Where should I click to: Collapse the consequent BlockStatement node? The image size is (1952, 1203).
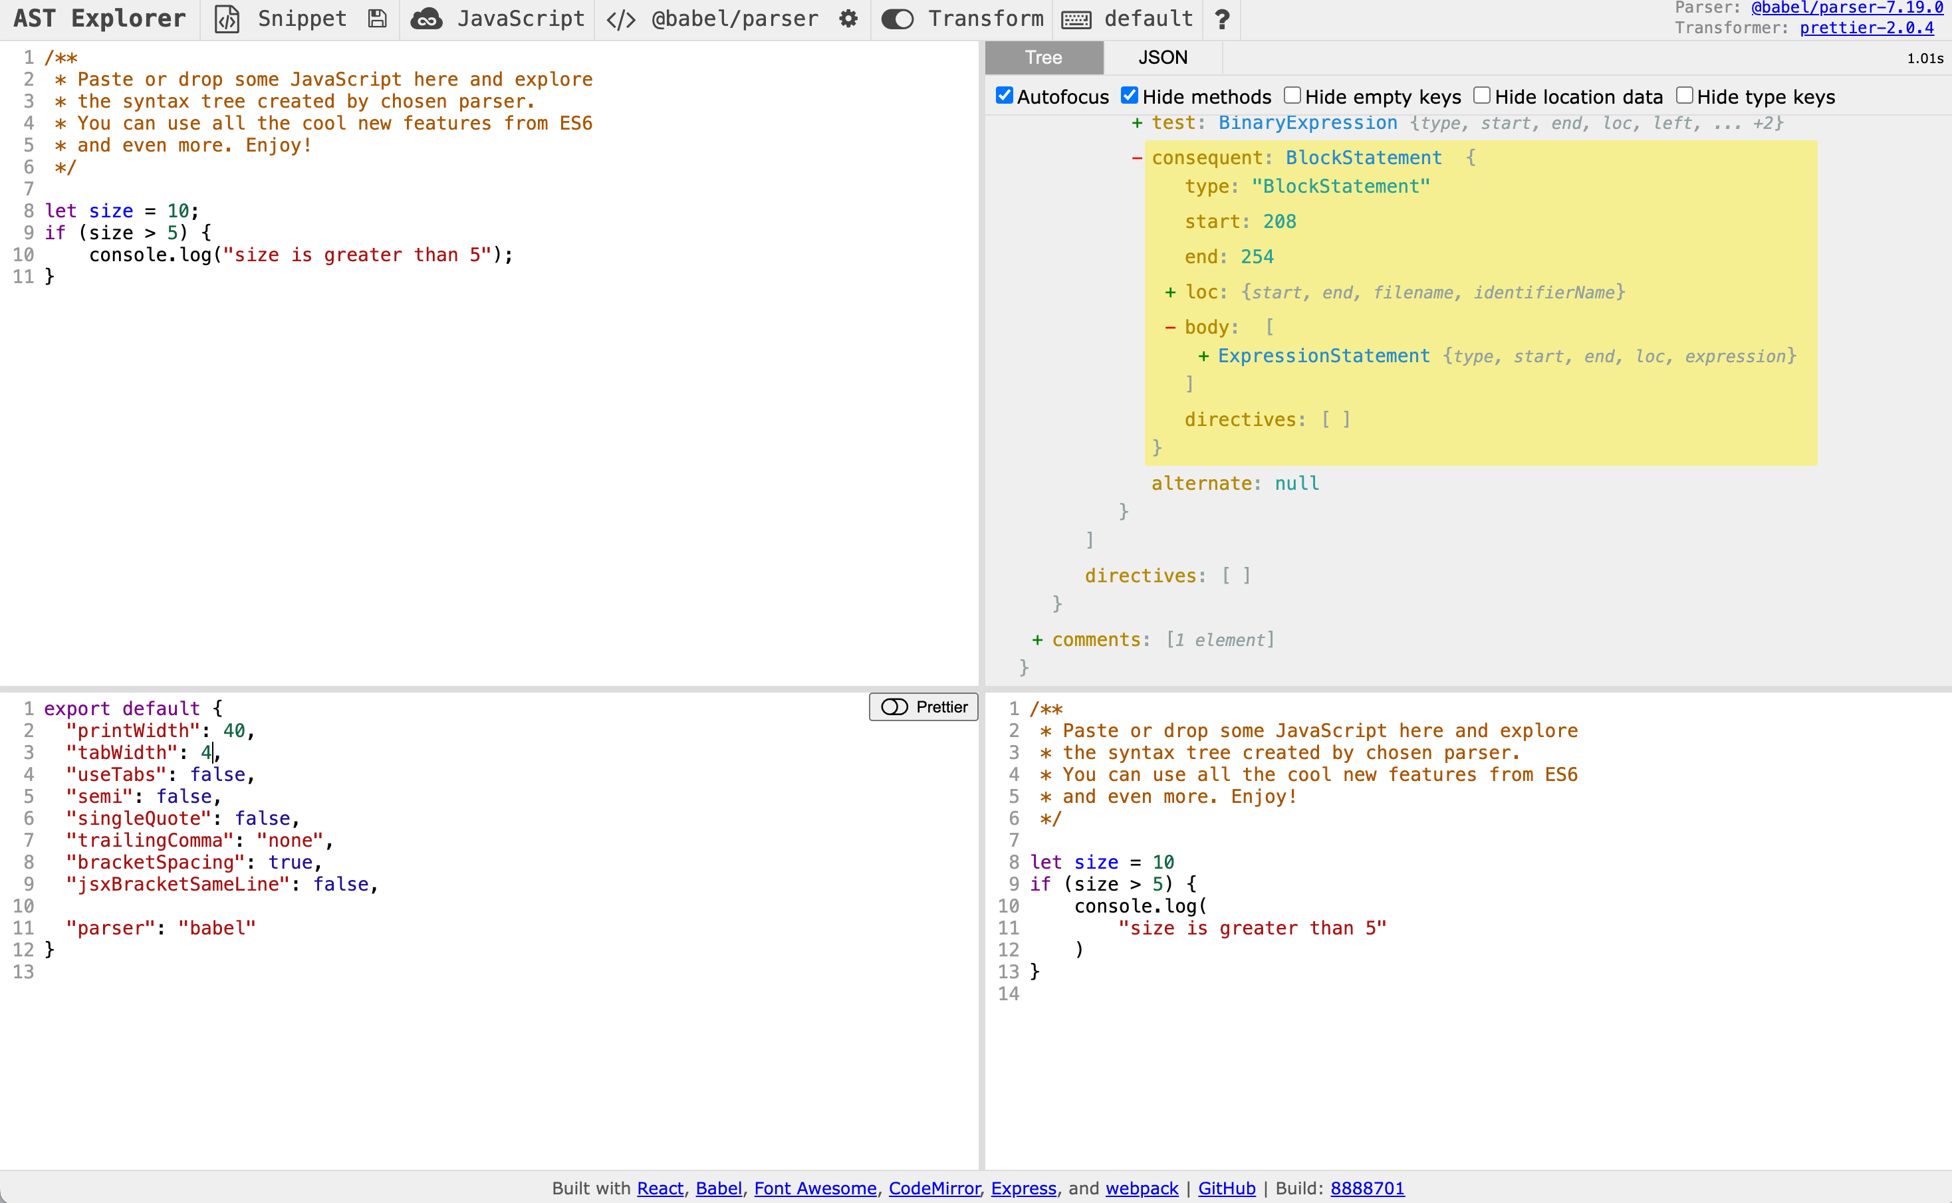pos(1137,158)
